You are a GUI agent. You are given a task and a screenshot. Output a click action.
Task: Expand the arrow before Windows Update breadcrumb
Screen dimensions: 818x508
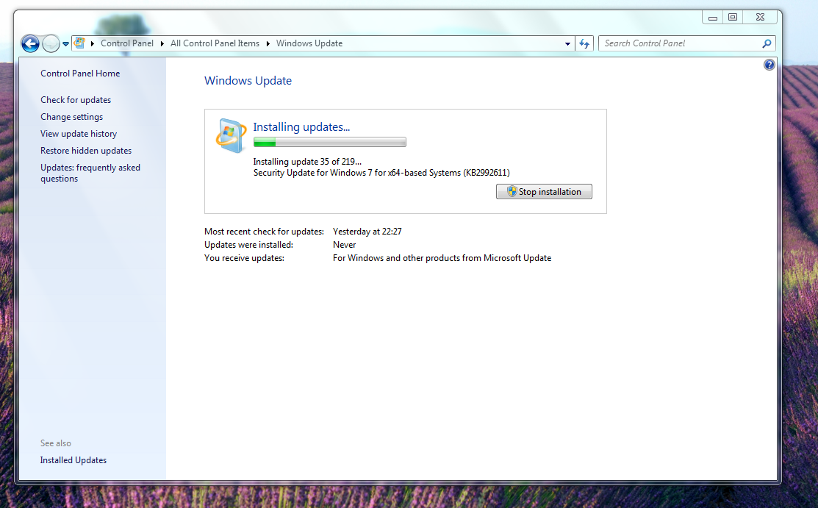pyautogui.click(x=268, y=43)
